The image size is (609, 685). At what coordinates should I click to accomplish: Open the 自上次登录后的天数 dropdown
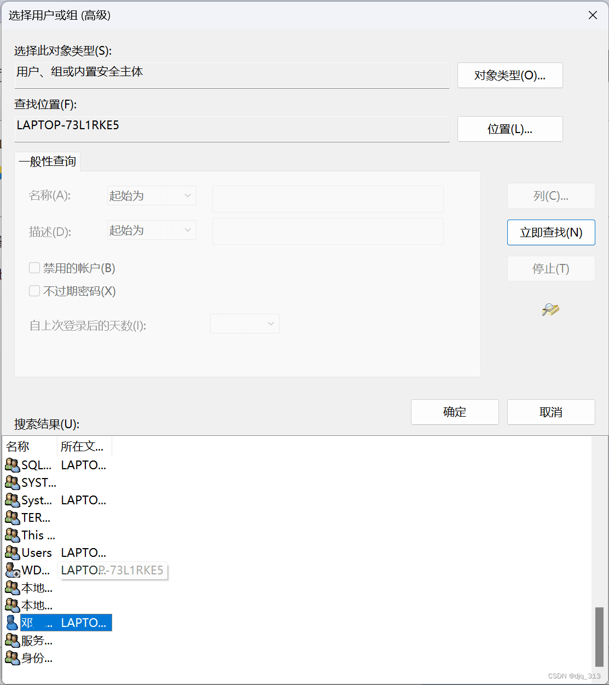(245, 324)
